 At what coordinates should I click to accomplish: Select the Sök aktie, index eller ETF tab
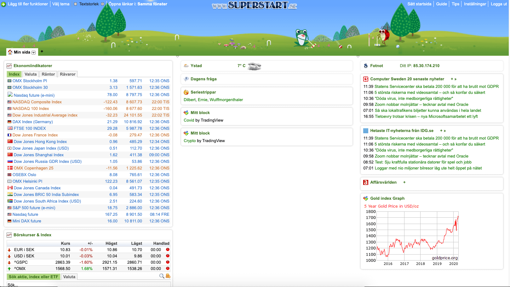pyautogui.click(x=33, y=277)
